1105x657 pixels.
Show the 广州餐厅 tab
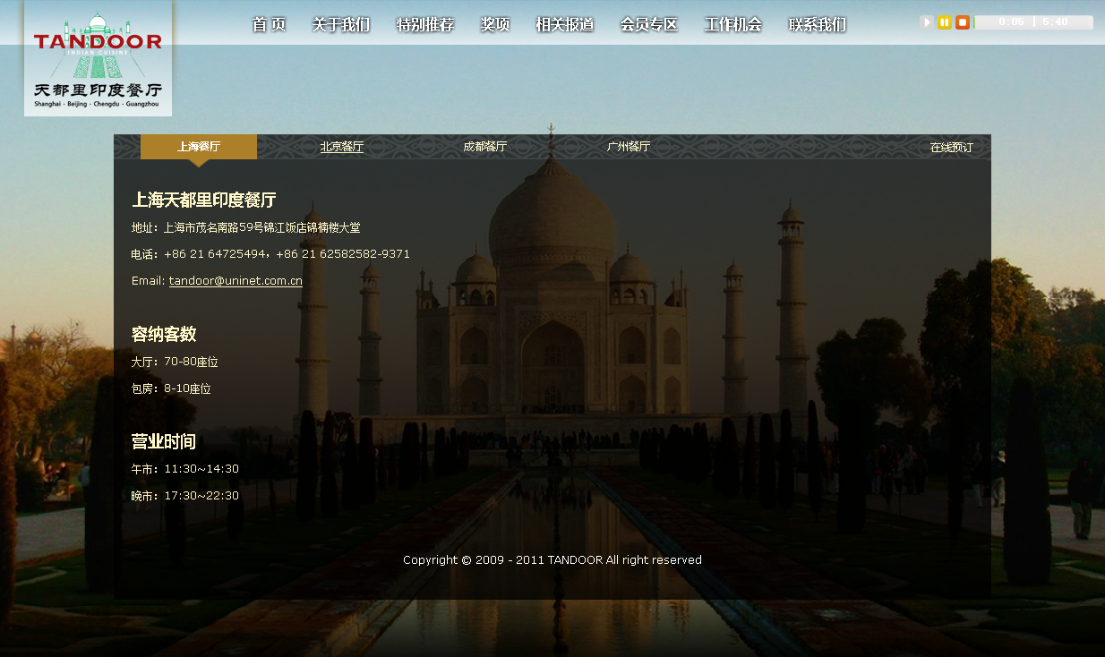[629, 147]
